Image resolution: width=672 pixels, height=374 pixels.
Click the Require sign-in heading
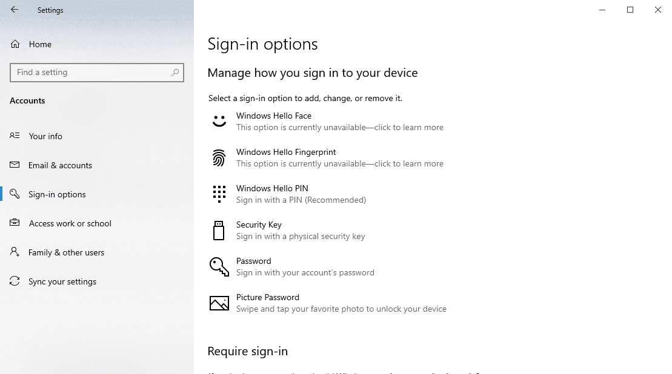point(248,352)
